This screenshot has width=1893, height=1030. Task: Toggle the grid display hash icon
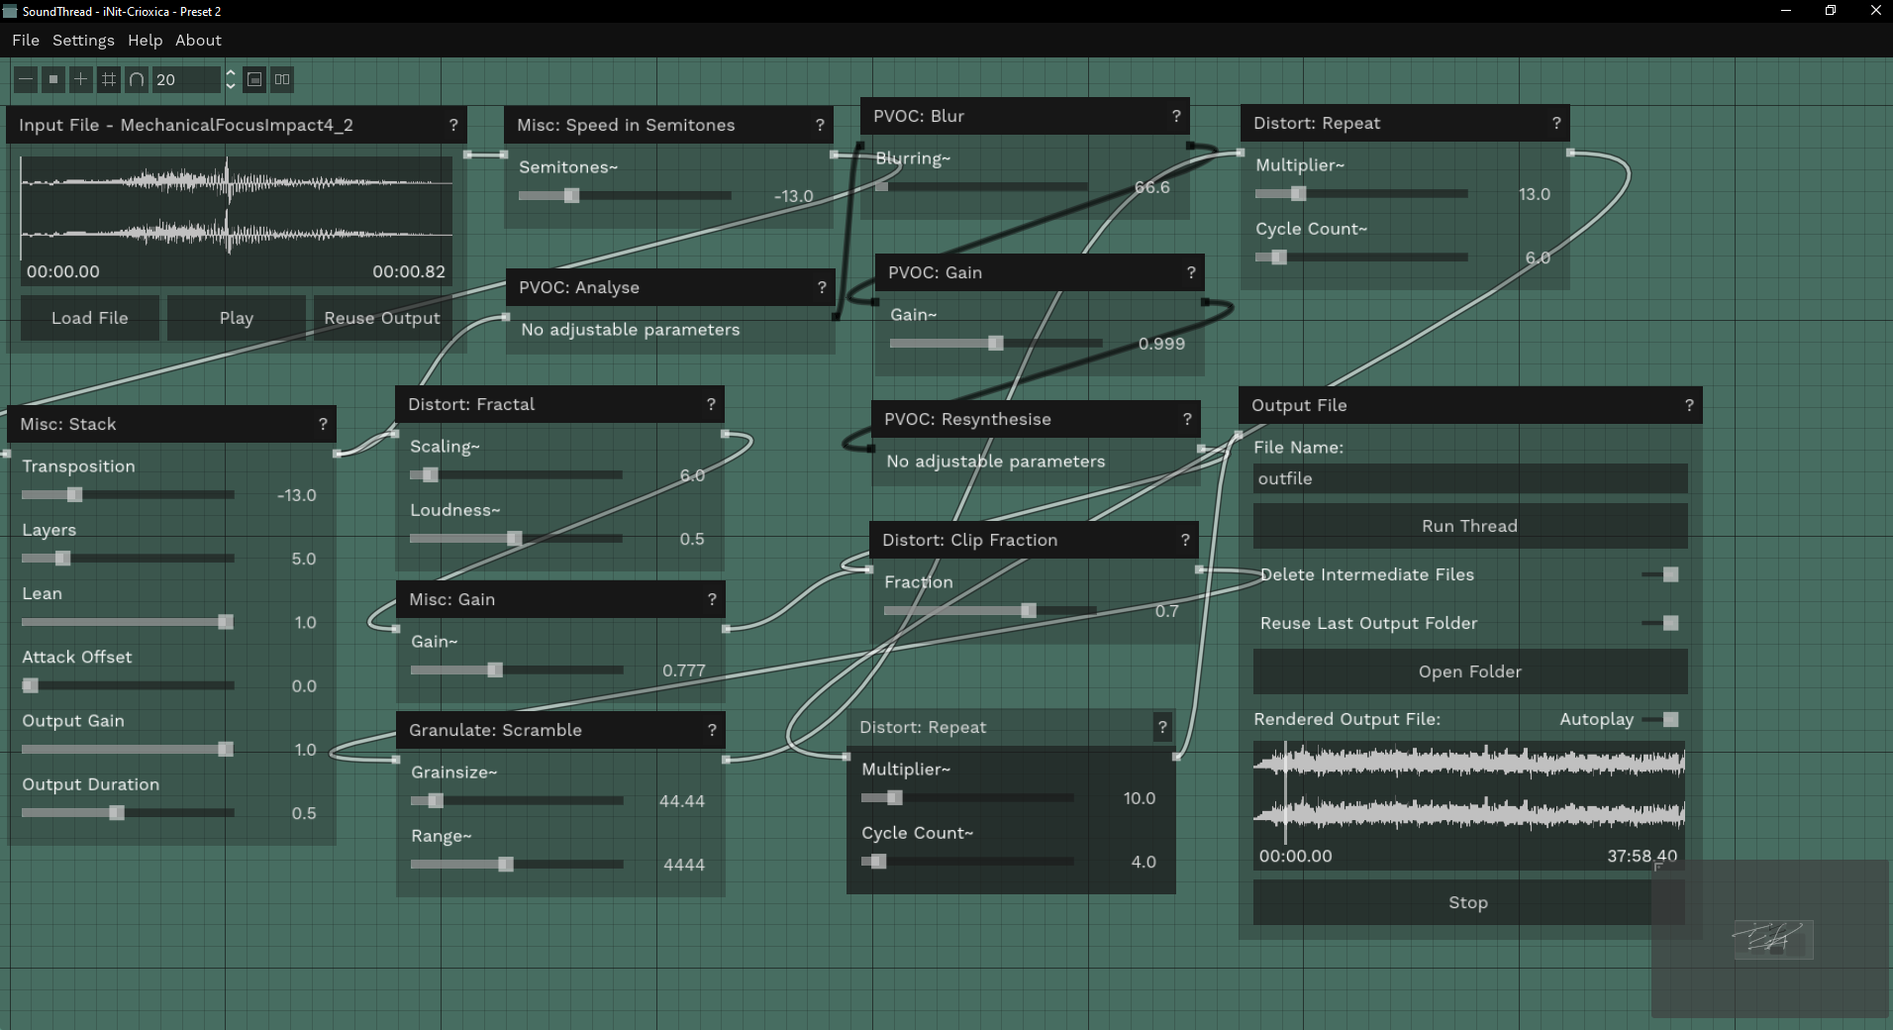109,79
